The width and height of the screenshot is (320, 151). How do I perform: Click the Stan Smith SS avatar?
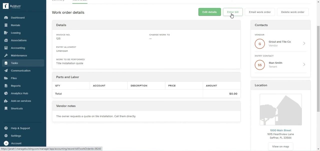tap(260, 65)
